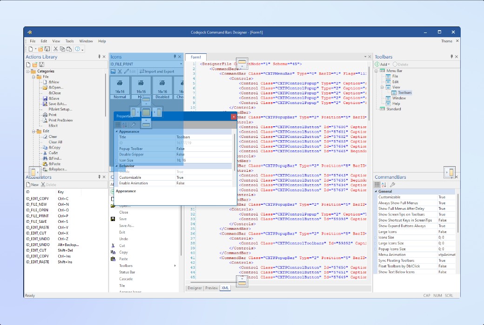Click the Save disk icon in main toolbar

tap(47, 49)
